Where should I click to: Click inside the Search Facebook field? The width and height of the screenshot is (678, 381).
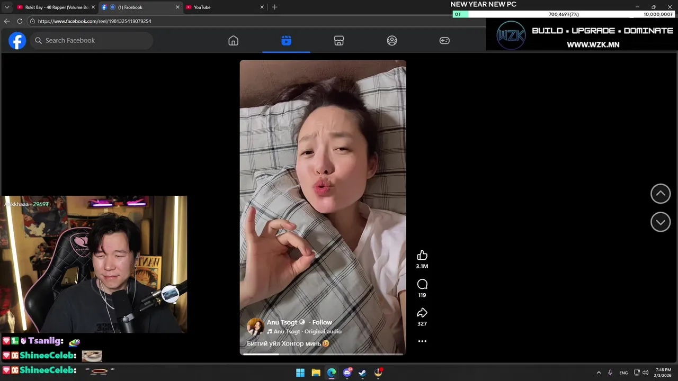point(92,41)
